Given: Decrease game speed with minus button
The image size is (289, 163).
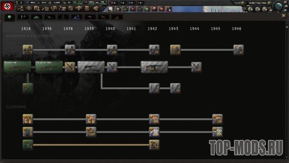Looking at the screenshot, I should click(x=243, y=3).
